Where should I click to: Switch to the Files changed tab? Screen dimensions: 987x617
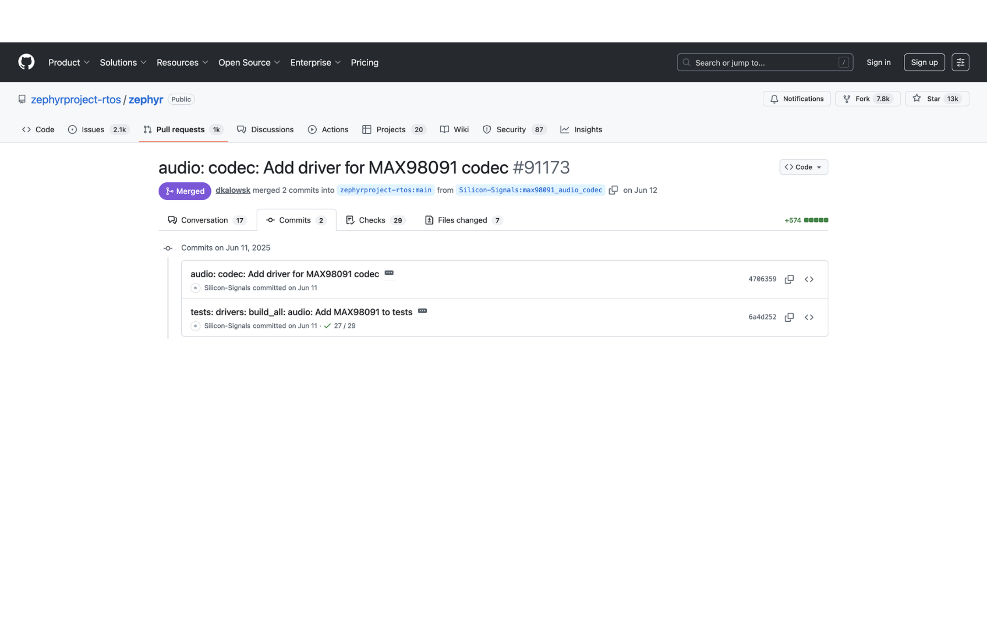coord(463,220)
